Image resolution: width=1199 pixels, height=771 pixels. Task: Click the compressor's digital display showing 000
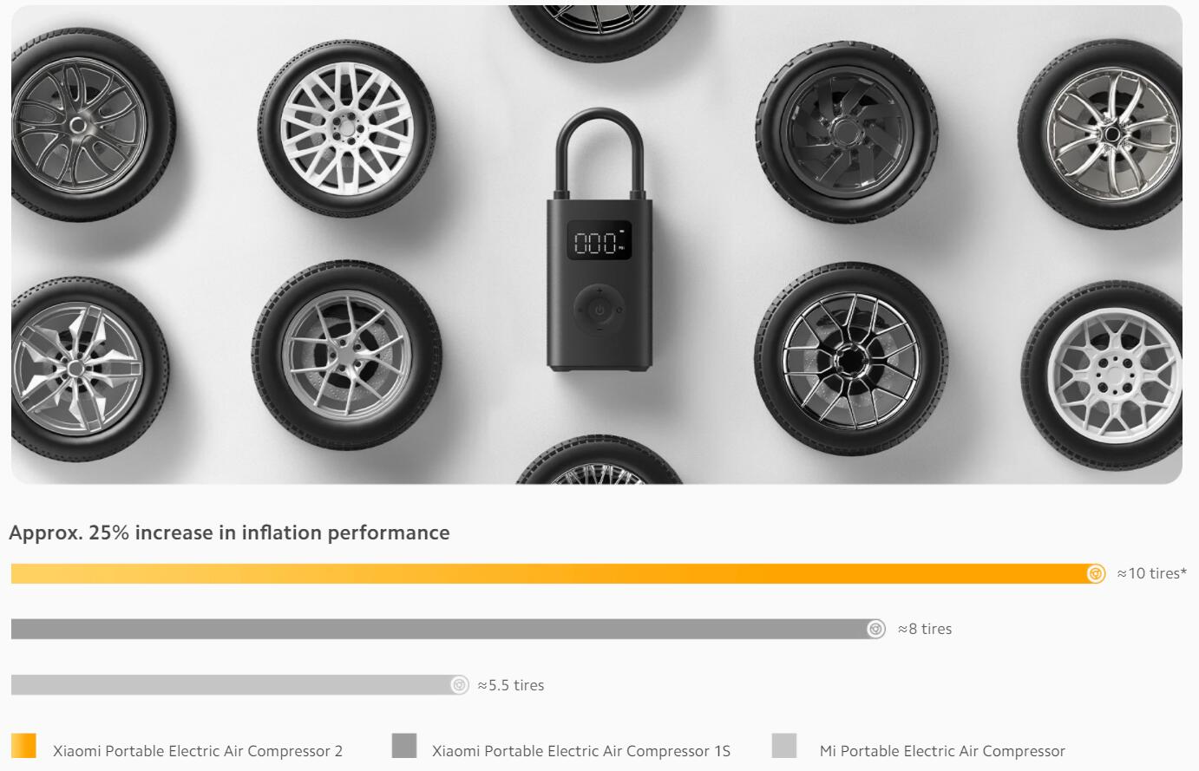tap(599, 242)
